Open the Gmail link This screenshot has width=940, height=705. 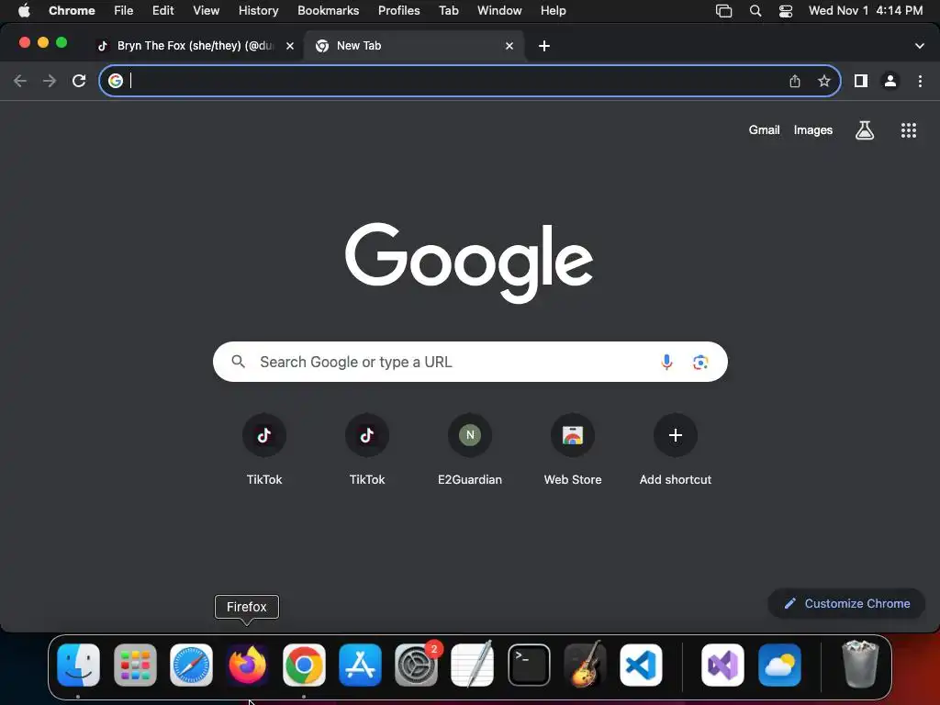[764, 130]
